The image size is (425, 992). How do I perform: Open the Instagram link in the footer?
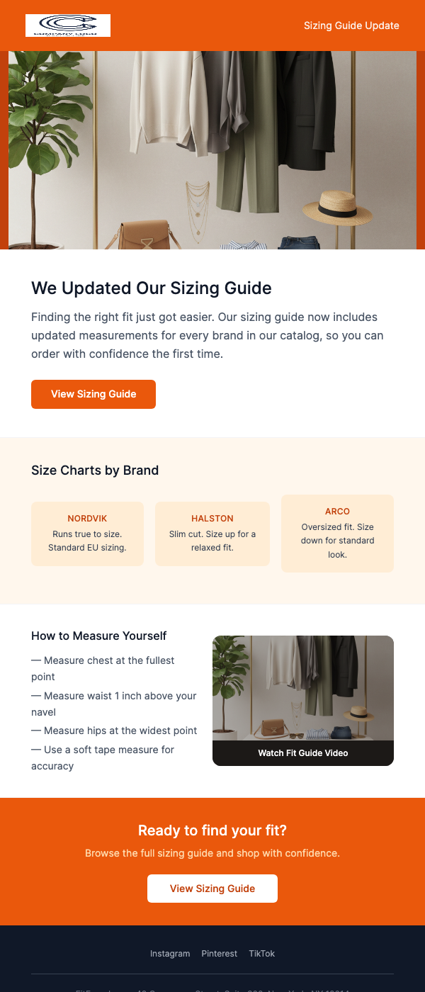[170, 954]
